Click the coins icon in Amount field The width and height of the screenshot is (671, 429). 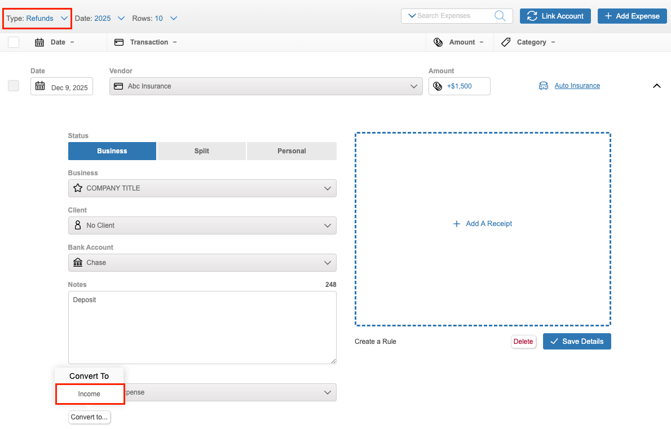coord(438,86)
